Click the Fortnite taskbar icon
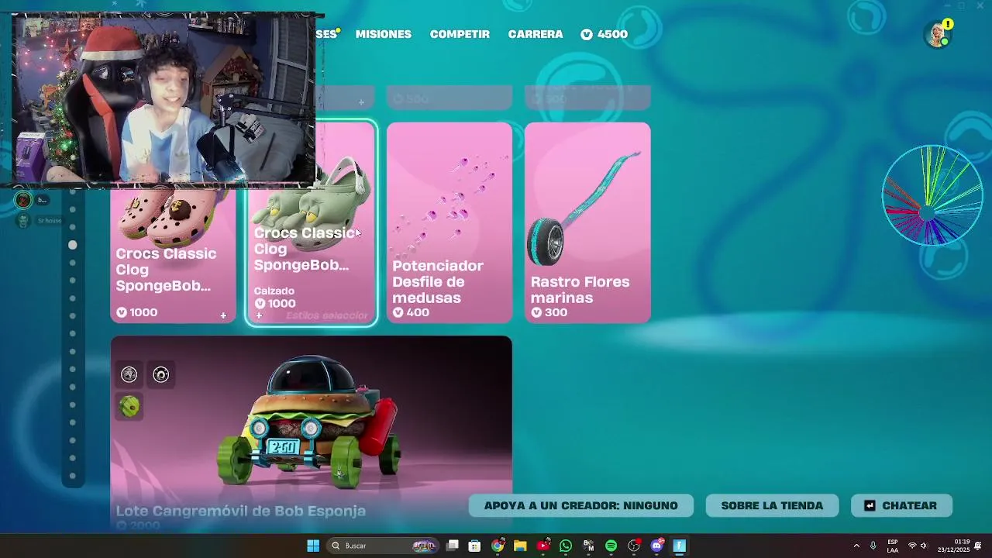This screenshot has width=992, height=558. pos(680,546)
